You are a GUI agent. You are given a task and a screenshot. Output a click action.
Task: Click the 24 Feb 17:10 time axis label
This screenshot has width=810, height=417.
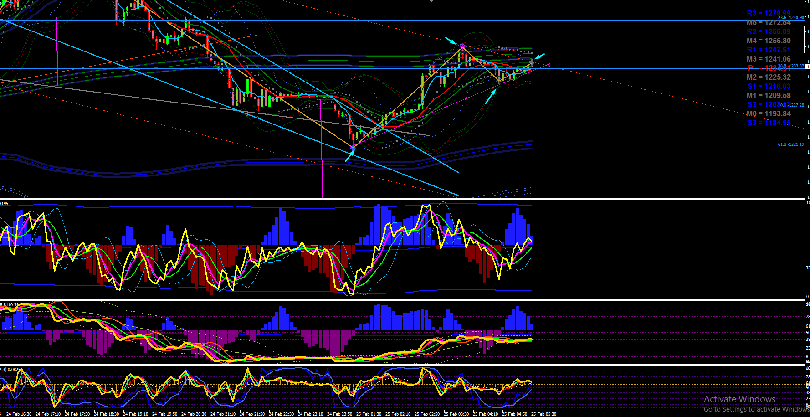[48, 414]
